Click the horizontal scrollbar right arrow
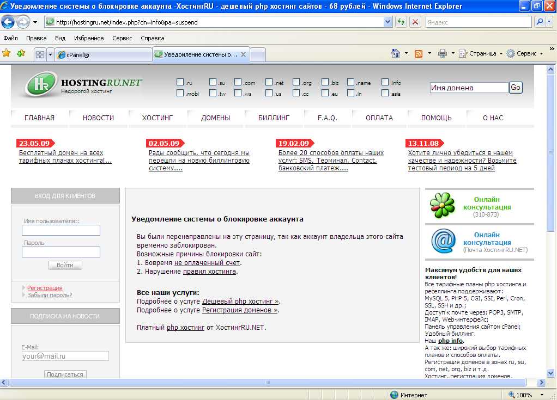 click(541, 382)
